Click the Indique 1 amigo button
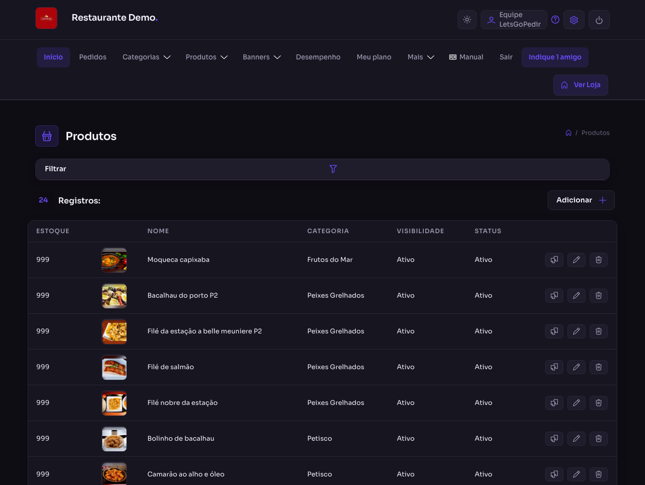Viewport: 645px width, 485px height. [x=555, y=57]
